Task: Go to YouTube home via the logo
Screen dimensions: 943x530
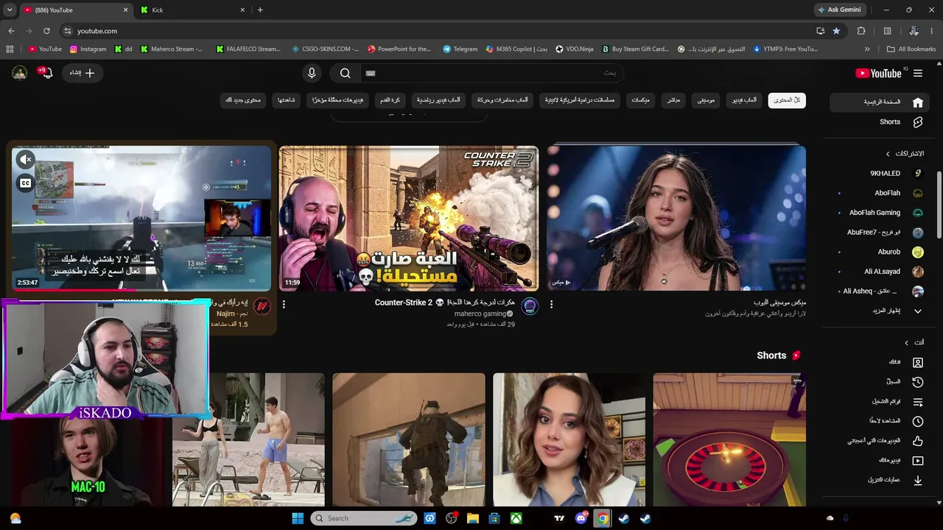Action: point(878,73)
